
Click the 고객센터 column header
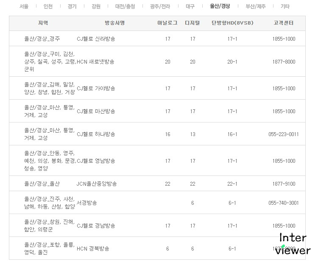point(284,23)
